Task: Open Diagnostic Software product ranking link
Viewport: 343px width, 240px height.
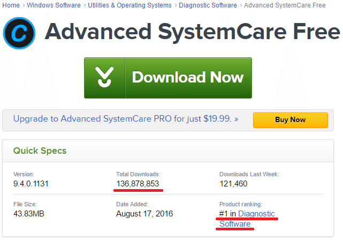Action: pos(247,219)
